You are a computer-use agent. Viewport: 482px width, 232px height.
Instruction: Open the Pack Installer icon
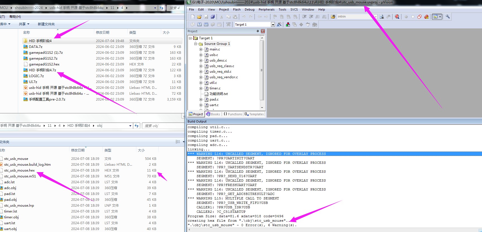(x=315, y=25)
